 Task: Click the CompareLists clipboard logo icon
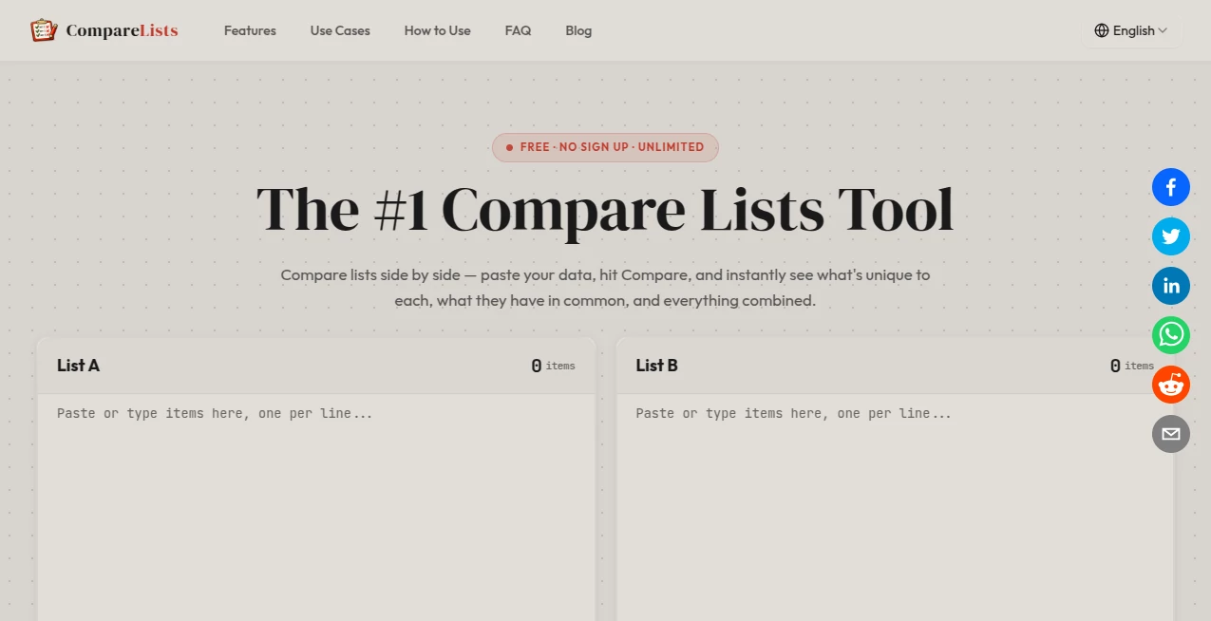point(43,29)
